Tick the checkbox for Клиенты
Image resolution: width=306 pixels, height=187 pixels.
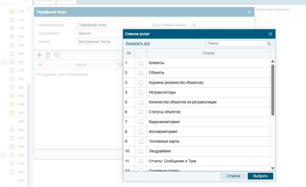tap(141, 63)
